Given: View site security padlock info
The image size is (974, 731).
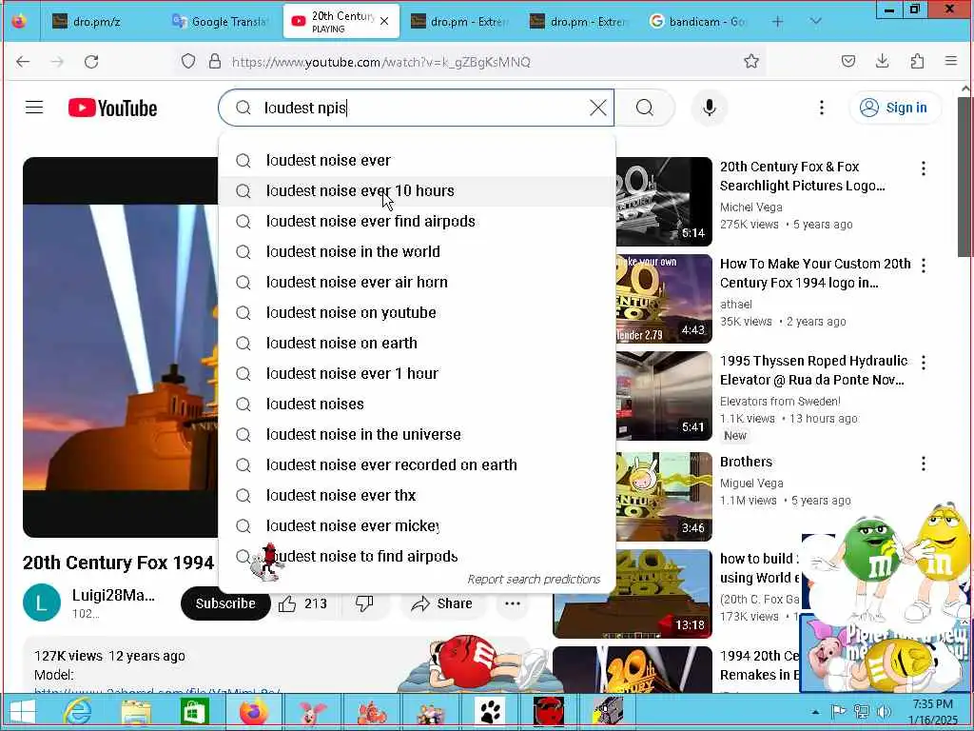Looking at the screenshot, I should click(x=215, y=62).
